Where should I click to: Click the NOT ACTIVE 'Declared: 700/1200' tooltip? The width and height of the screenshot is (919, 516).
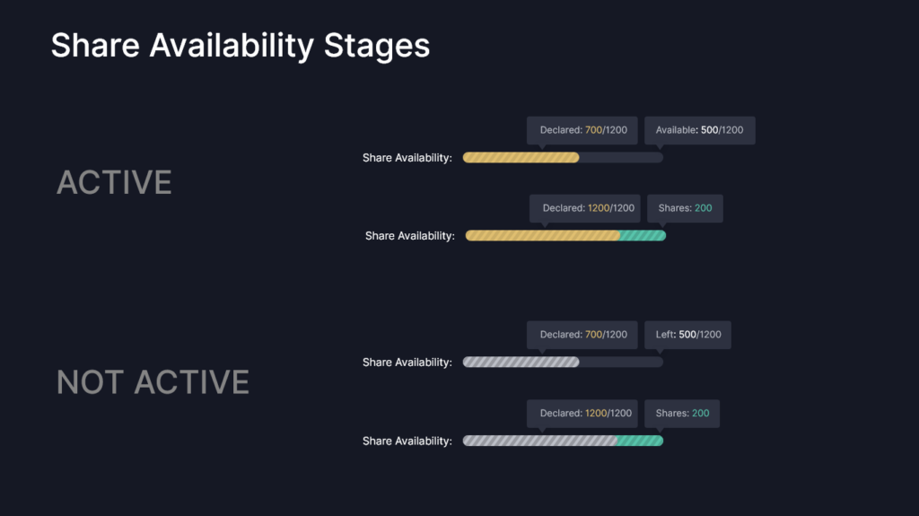pos(582,335)
